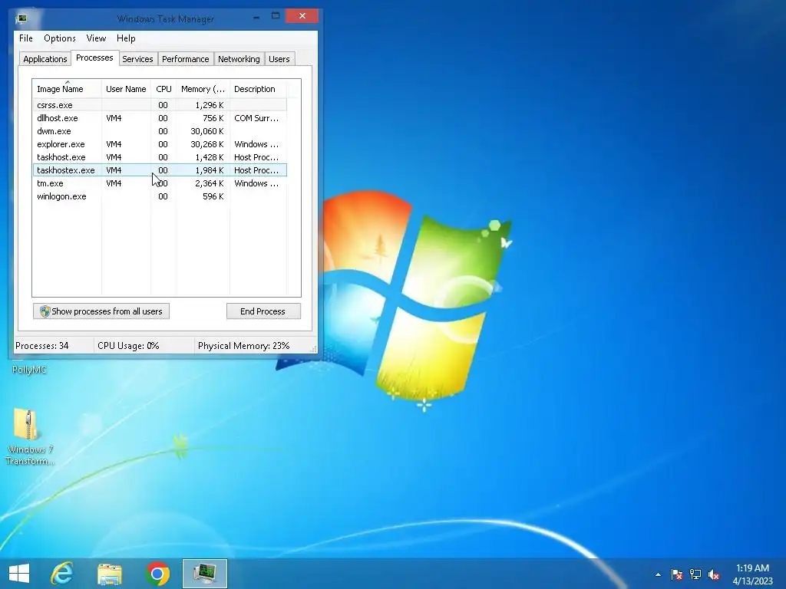Switch to the Networking tab
This screenshot has width=786, height=589.
tap(239, 59)
